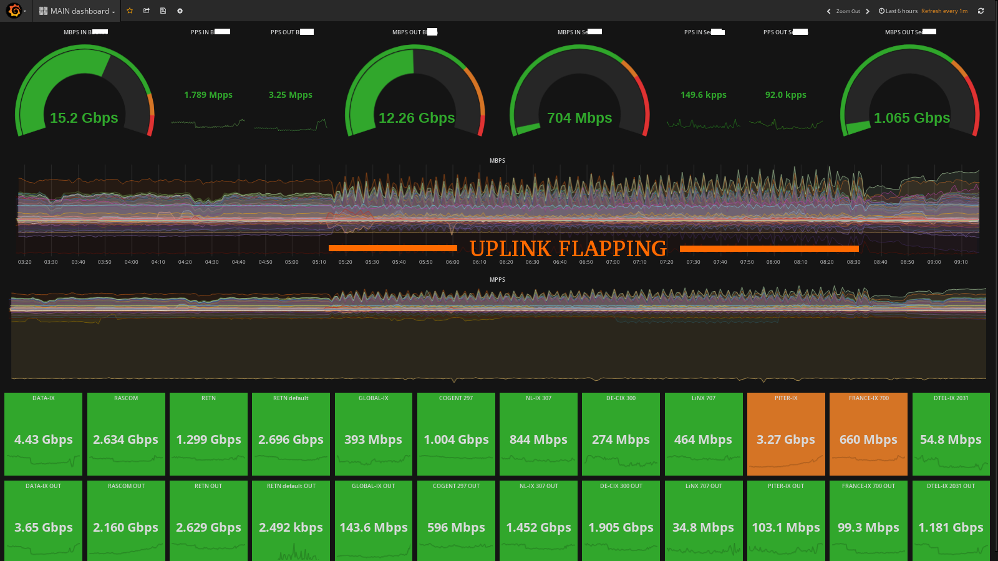Click the Refresh every 1m link
998x561 pixels.
(944, 11)
